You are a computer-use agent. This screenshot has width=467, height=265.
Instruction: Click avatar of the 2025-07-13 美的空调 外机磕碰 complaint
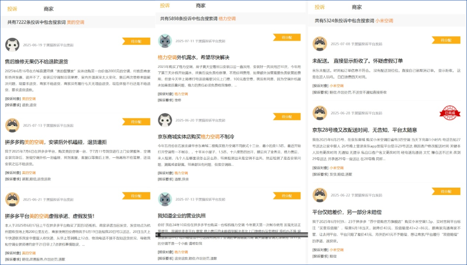(x=12, y=125)
